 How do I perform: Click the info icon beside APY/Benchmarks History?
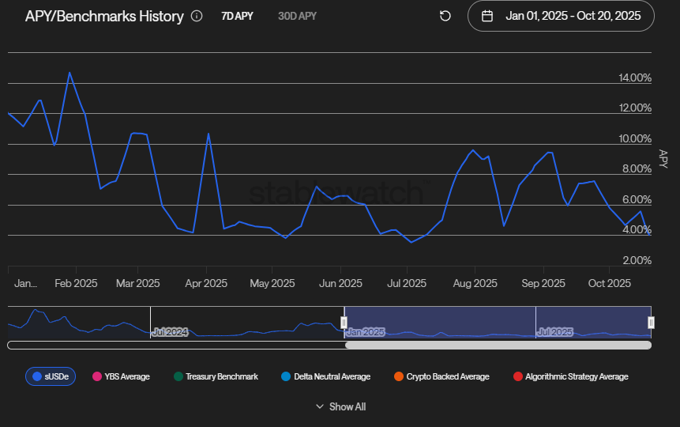pos(197,16)
